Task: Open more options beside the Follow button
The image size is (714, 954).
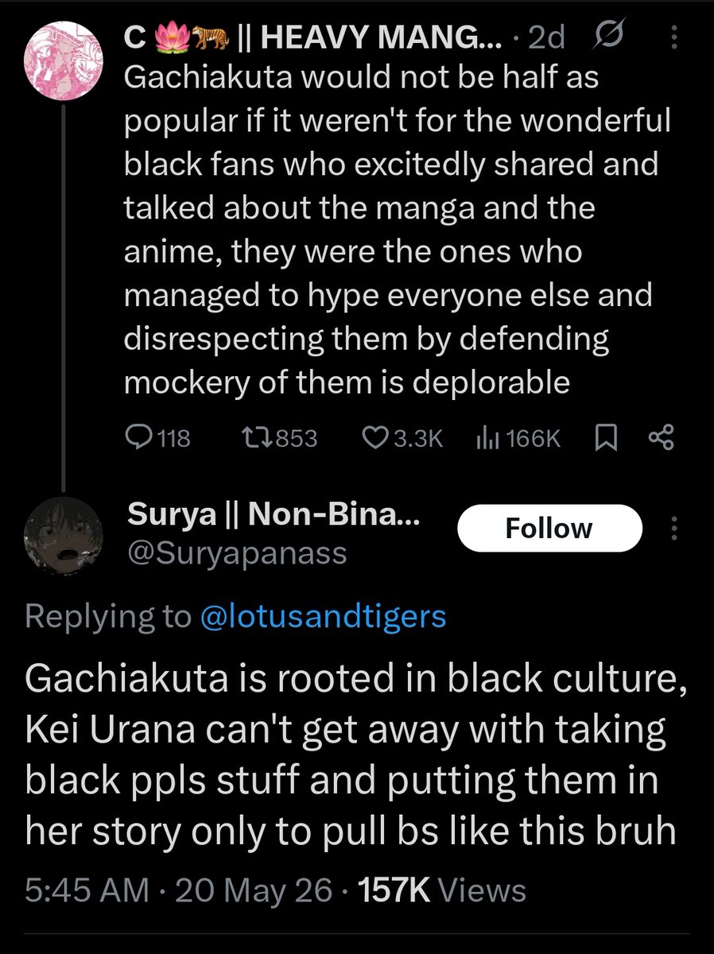Action: (675, 528)
